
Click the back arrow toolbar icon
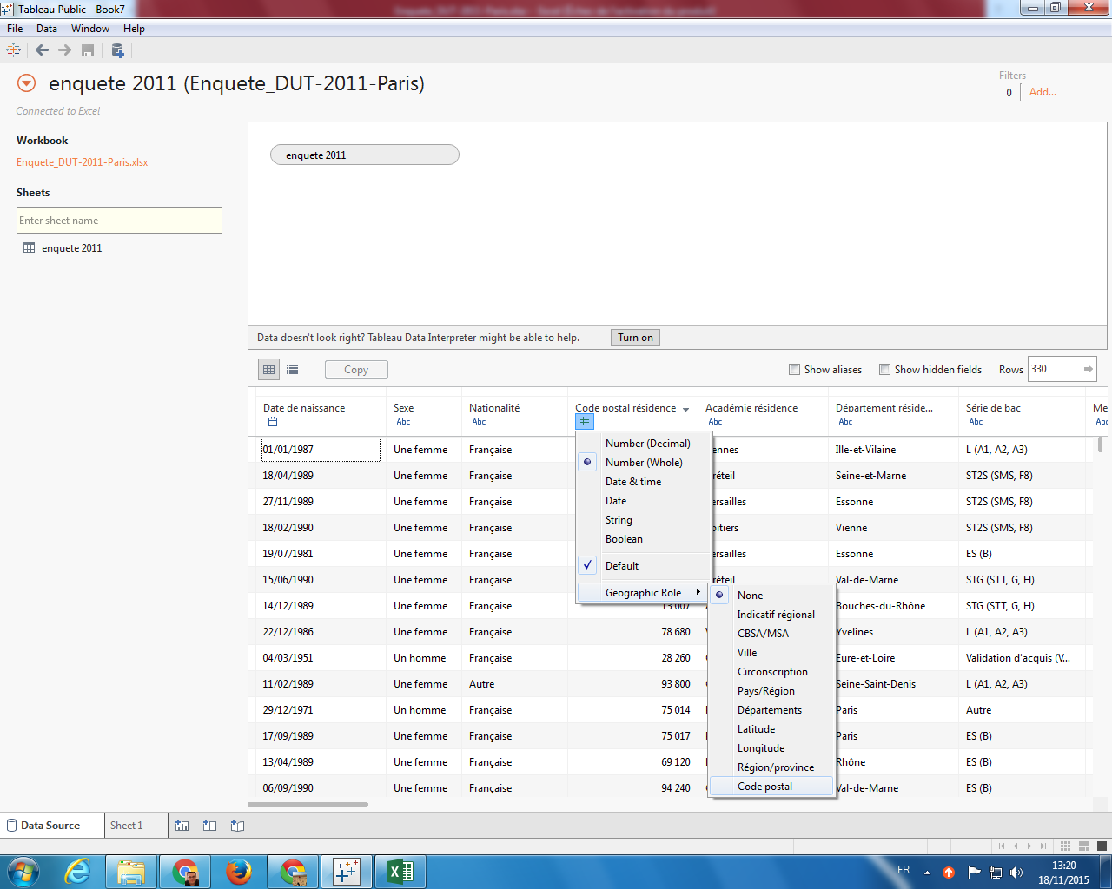42,50
